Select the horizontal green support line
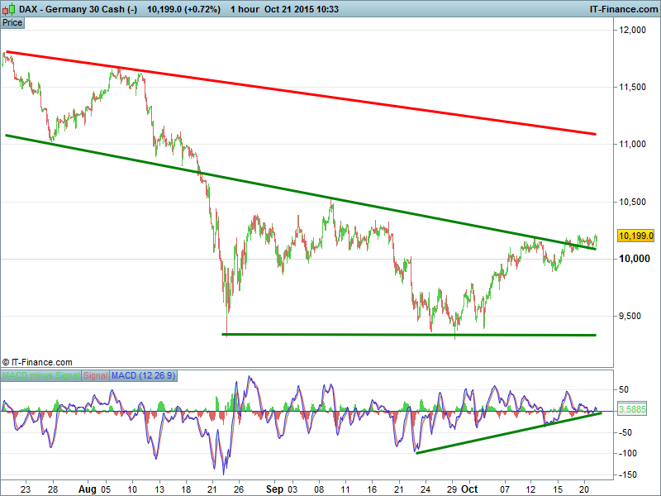This screenshot has height=496, width=661. click(x=413, y=335)
